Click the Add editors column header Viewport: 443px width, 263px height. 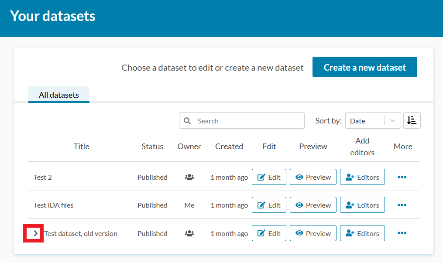coord(362,147)
